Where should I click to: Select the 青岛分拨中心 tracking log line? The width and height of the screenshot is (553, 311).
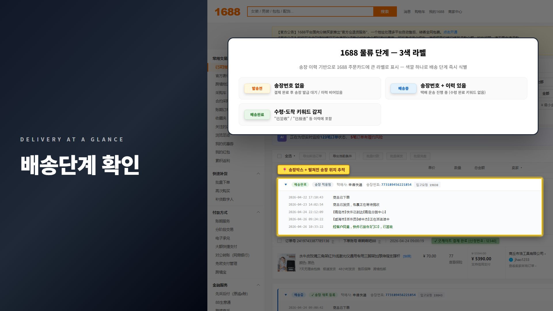359,212
